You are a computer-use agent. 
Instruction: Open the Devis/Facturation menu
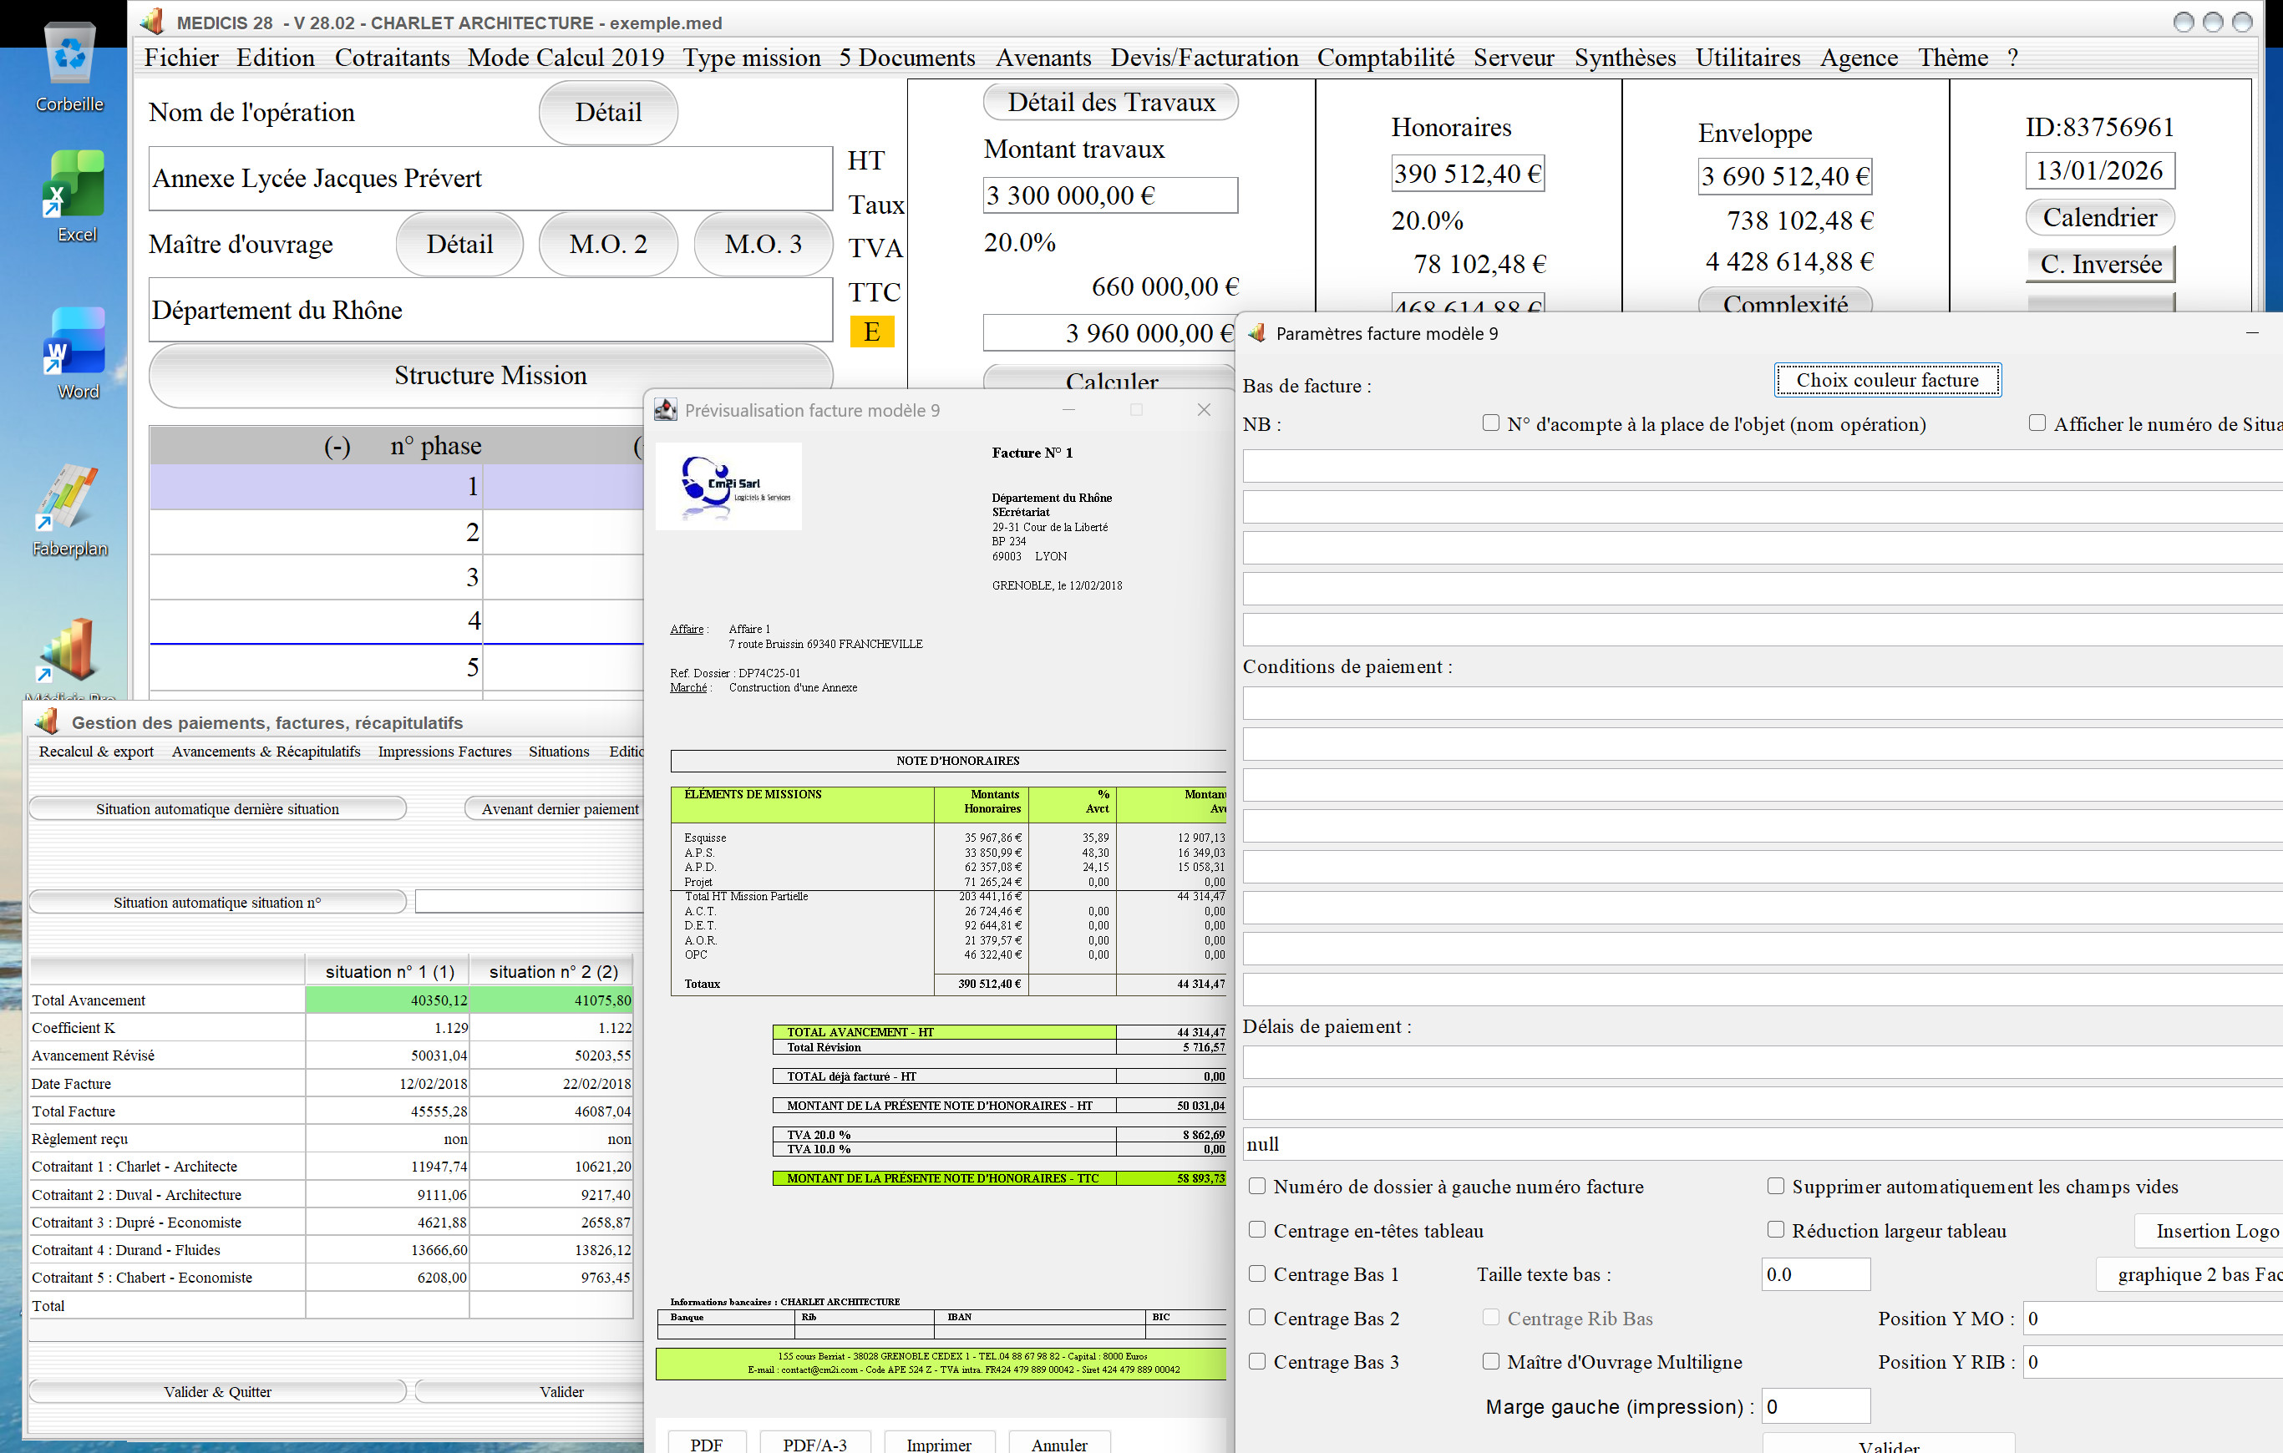pos(1204,58)
